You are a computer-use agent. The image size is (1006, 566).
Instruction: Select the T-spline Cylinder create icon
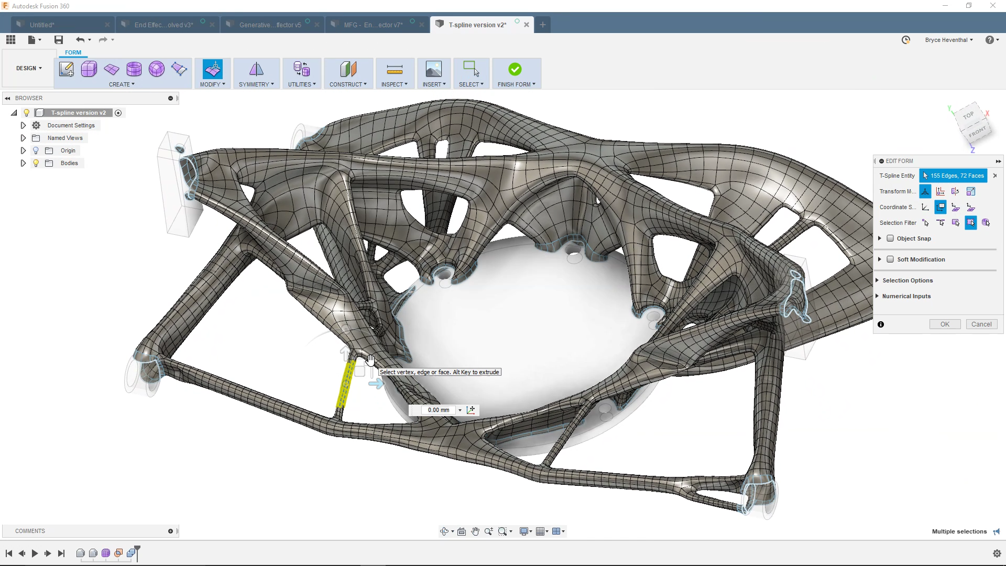pos(134,69)
